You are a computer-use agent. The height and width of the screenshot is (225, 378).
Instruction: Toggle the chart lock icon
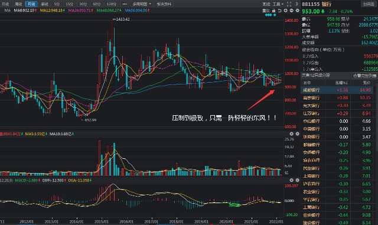point(273,11)
